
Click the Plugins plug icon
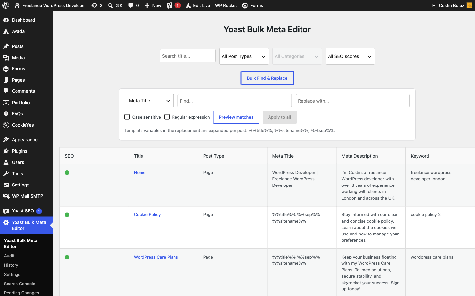coord(6,151)
